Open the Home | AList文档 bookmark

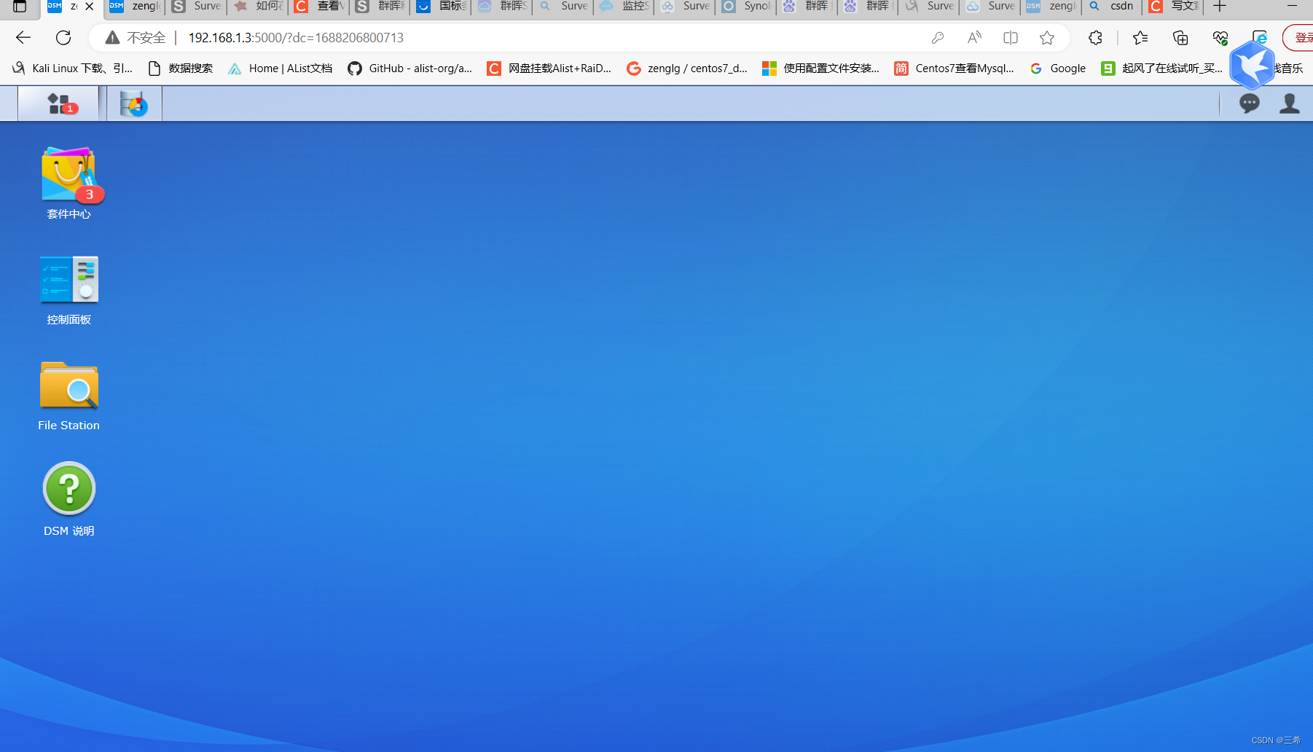click(x=280, y=68)
